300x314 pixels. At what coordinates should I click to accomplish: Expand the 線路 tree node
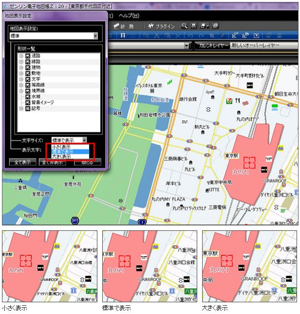(x=21, y=62)
